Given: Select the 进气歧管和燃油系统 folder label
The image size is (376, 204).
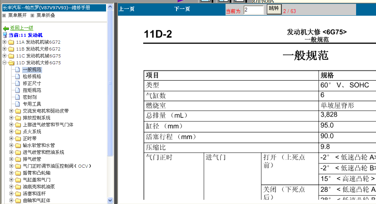Looking at the screenshot, I should [x=43, y=152].
